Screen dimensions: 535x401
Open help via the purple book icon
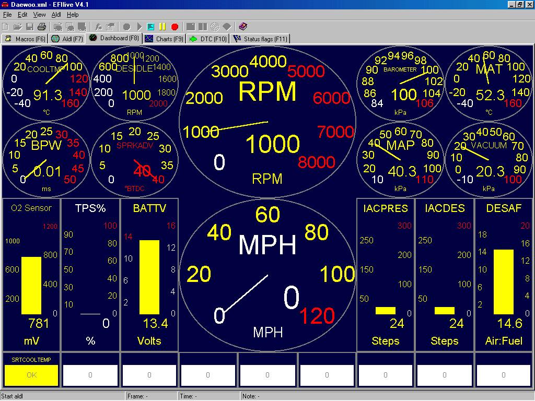[243, 27]
